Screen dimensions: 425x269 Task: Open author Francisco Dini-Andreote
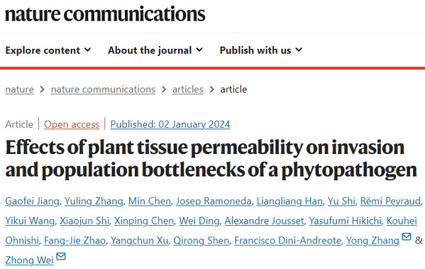tap(288, 241)
